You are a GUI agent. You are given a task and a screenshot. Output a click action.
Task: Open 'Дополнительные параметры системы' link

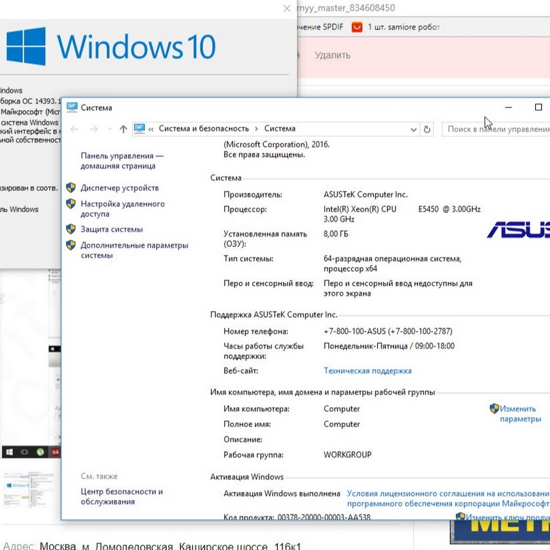point(134,250)
